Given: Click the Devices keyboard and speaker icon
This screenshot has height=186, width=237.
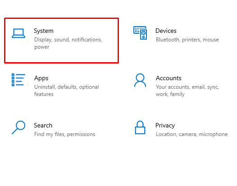Looking at the screenshot, I should pos(140,33).
